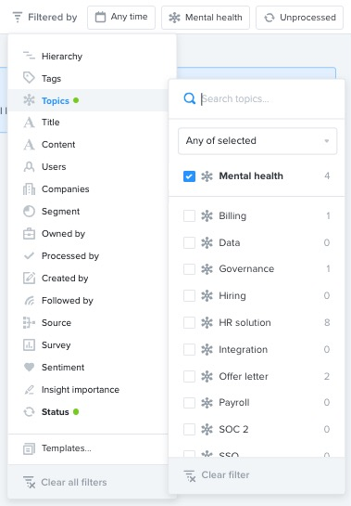Check the Billing topic checkbox

(x=189, y=215)
